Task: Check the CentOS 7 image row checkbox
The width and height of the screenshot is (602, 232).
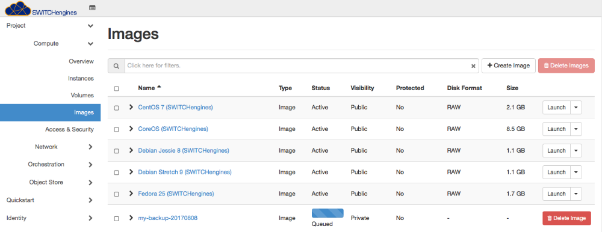Action: click(x=116, y=108)
